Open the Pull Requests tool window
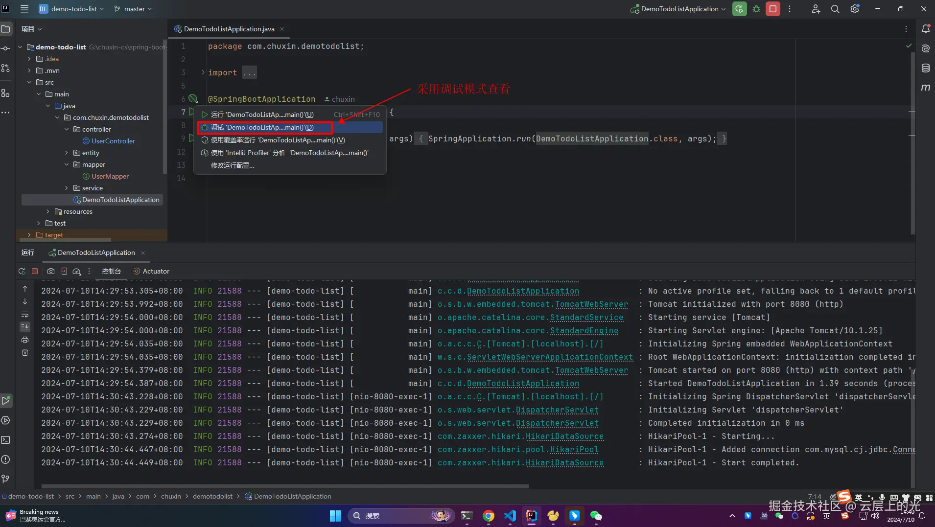The image size is (935, 527). [x=5, y=68]
